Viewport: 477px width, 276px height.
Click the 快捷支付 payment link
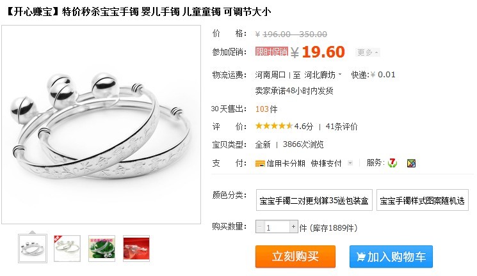[326, 164]
